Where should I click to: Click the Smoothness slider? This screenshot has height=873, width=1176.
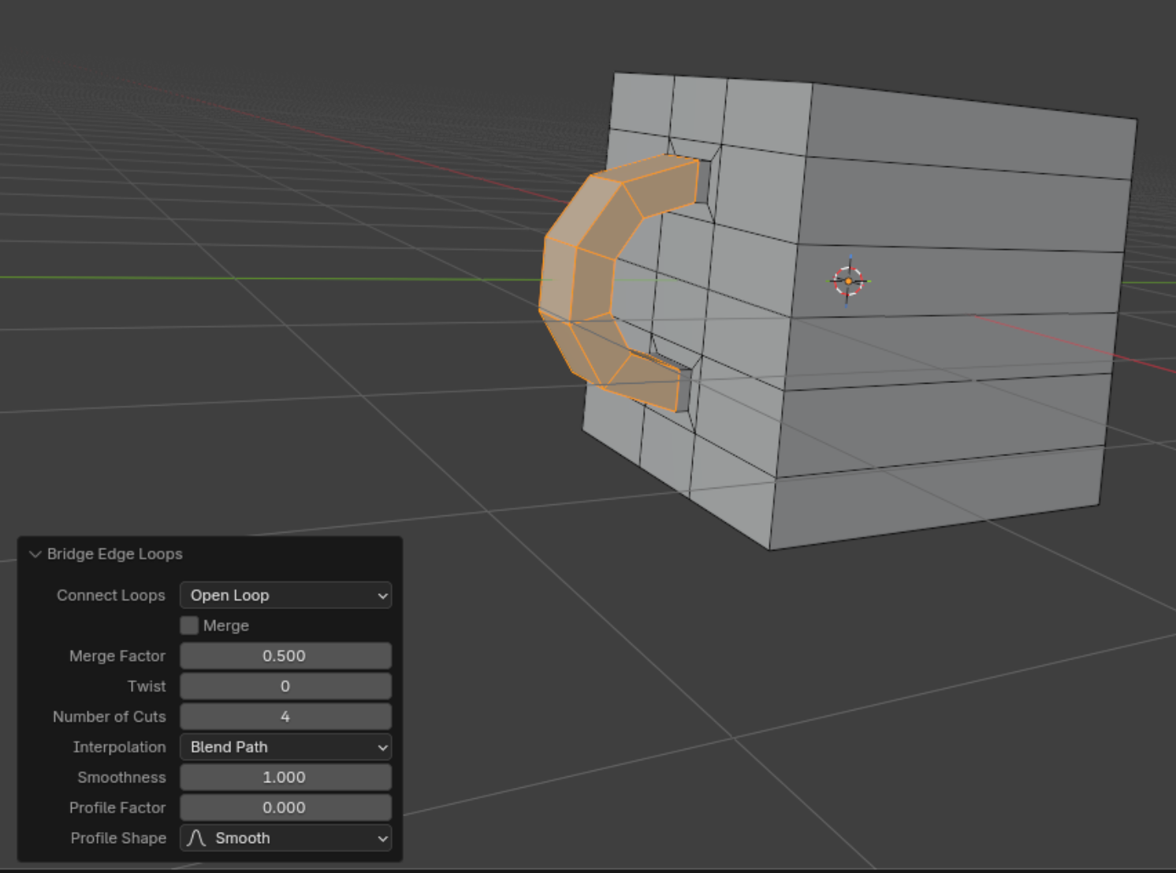click(285, 777)
